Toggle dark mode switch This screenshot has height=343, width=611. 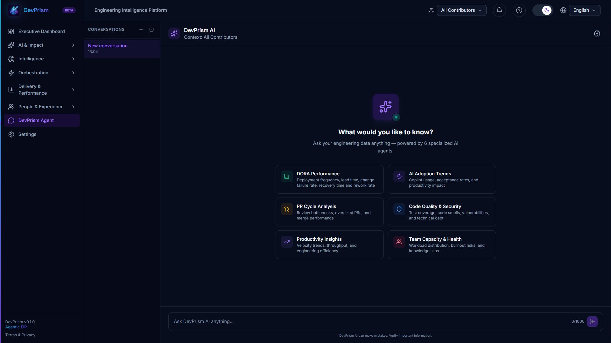543,10
